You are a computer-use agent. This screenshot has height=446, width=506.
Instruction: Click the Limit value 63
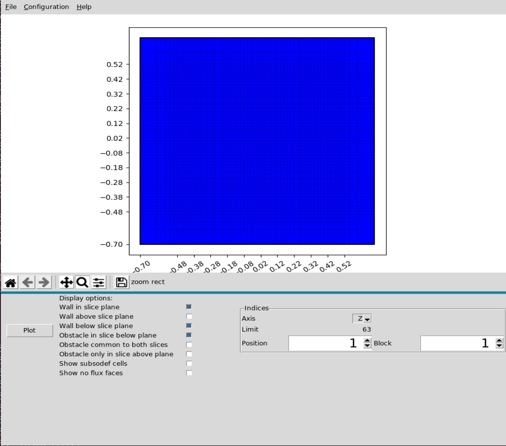(x=367, y=329)
